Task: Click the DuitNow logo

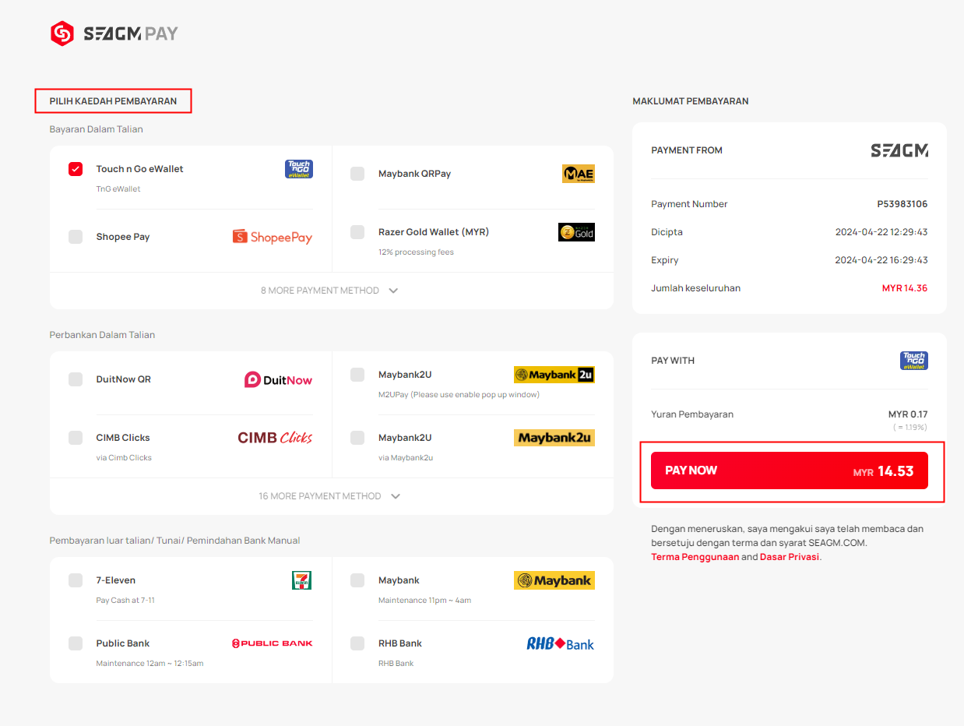Action: tap(278, 380)
